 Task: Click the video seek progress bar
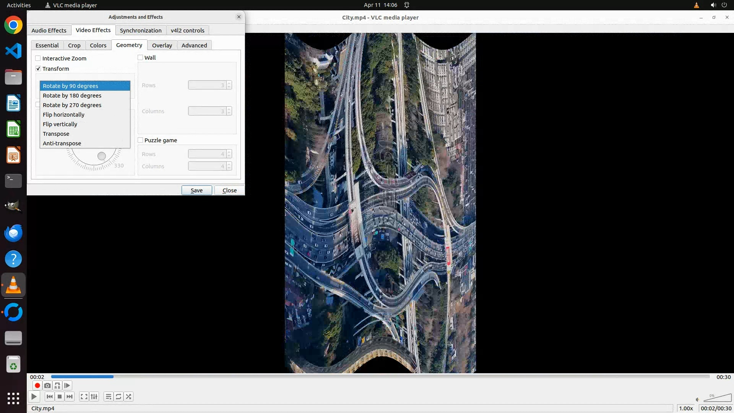pyautogui.click(x=380, y=377)
